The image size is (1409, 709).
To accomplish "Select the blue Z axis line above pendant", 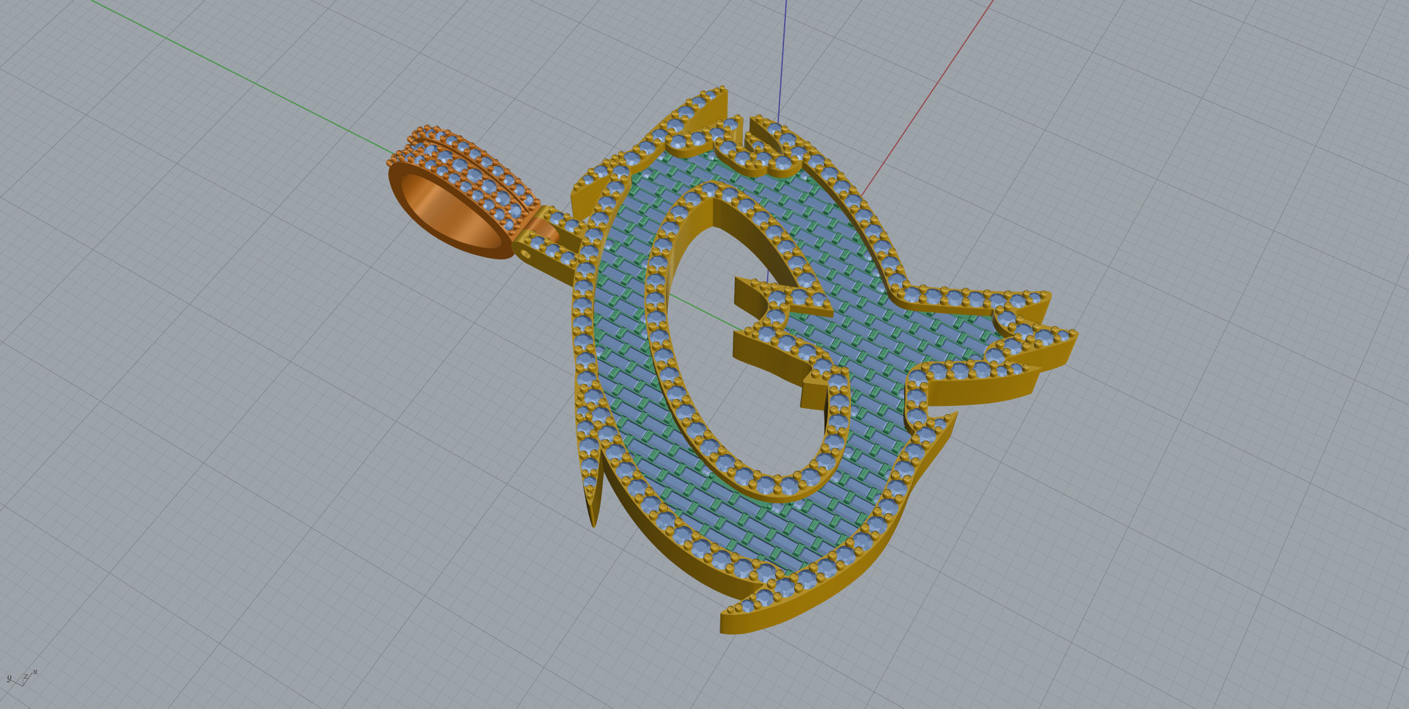I will (783, 62).
